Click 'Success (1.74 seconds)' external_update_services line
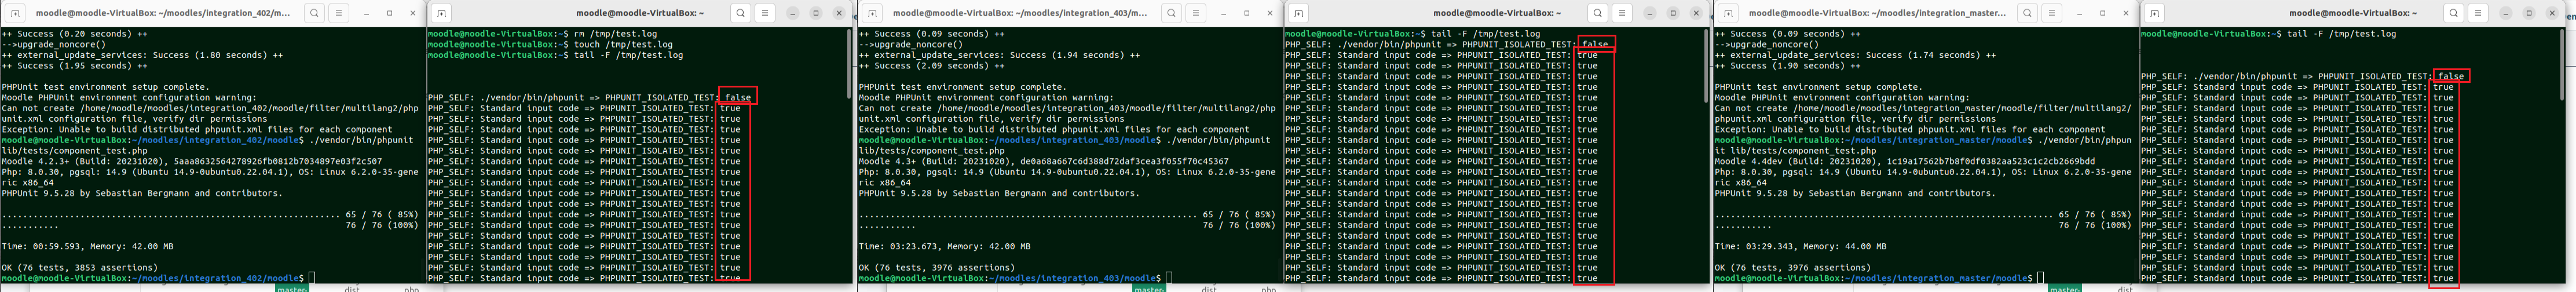The width and height of the screenshot is (2576, 292). click(1855, 55)
